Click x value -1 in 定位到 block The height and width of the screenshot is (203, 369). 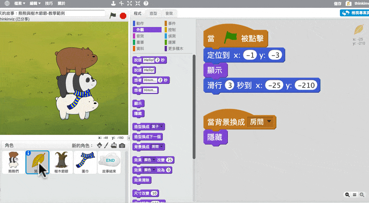[250, 55]
